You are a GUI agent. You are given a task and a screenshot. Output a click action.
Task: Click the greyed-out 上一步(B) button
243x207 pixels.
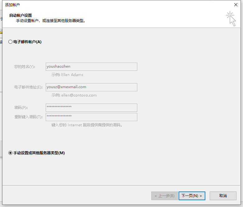click(x=165, y=196)
